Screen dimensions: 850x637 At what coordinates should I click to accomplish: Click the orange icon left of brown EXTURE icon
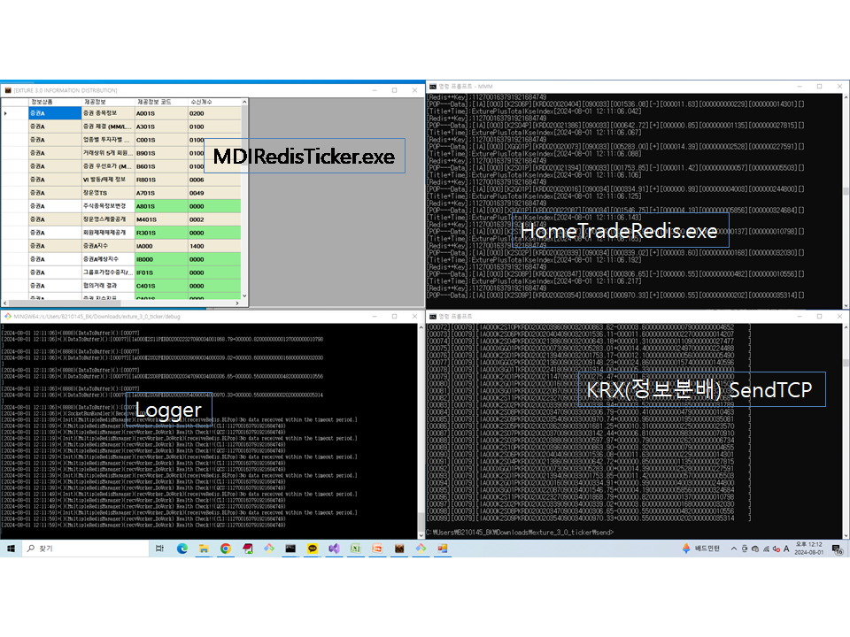[x=377, y=549]
